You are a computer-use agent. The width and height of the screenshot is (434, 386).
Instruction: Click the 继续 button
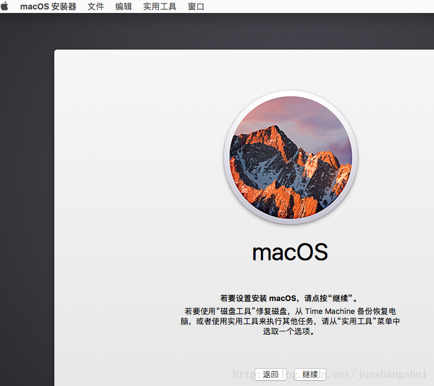[x=310, y=374]
